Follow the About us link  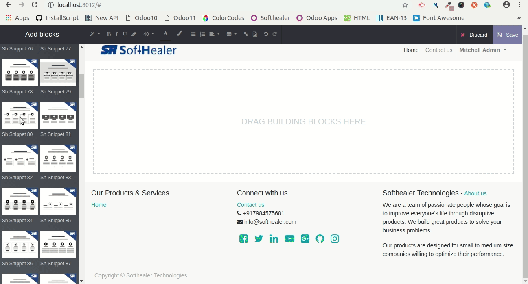475,193
